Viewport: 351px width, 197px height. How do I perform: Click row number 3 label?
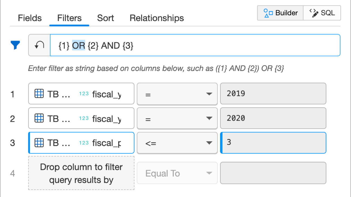coord(12,143)
